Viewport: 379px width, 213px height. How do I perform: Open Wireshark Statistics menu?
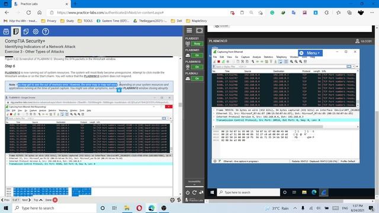click(268, 57)
